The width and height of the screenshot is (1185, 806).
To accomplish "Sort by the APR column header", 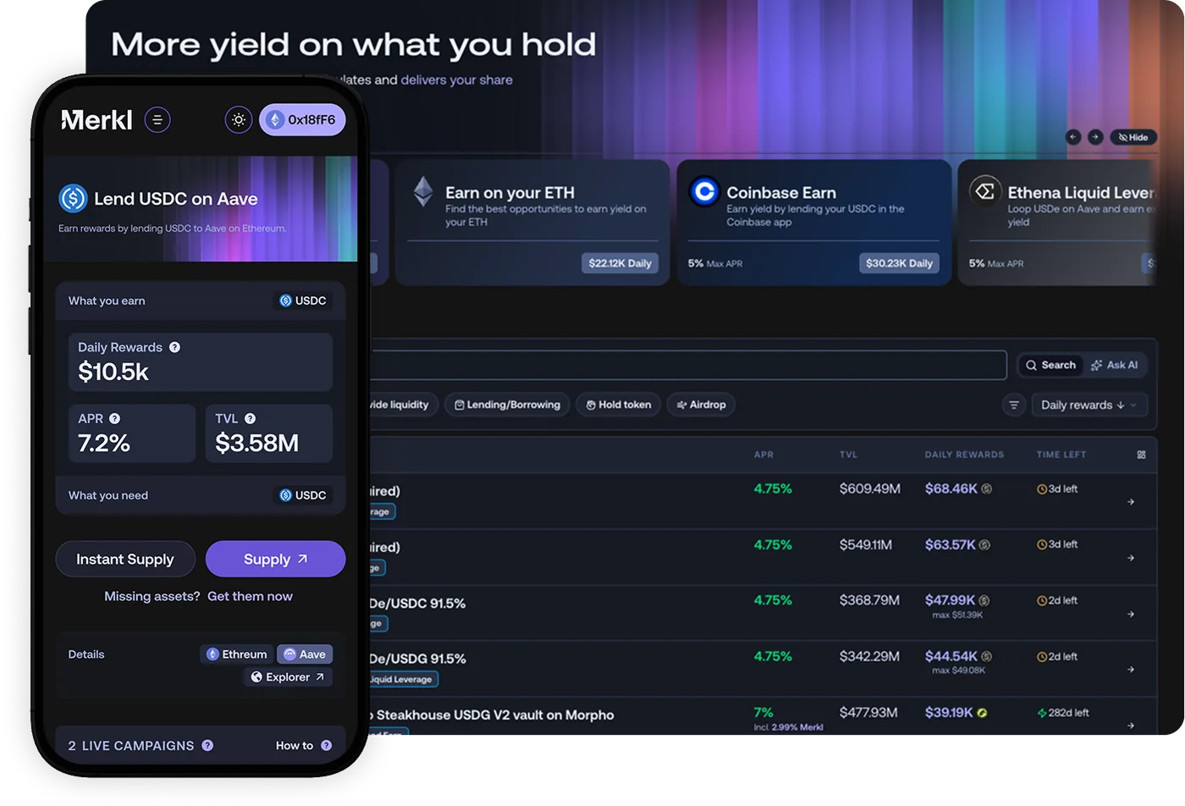I will click(763, 455).
